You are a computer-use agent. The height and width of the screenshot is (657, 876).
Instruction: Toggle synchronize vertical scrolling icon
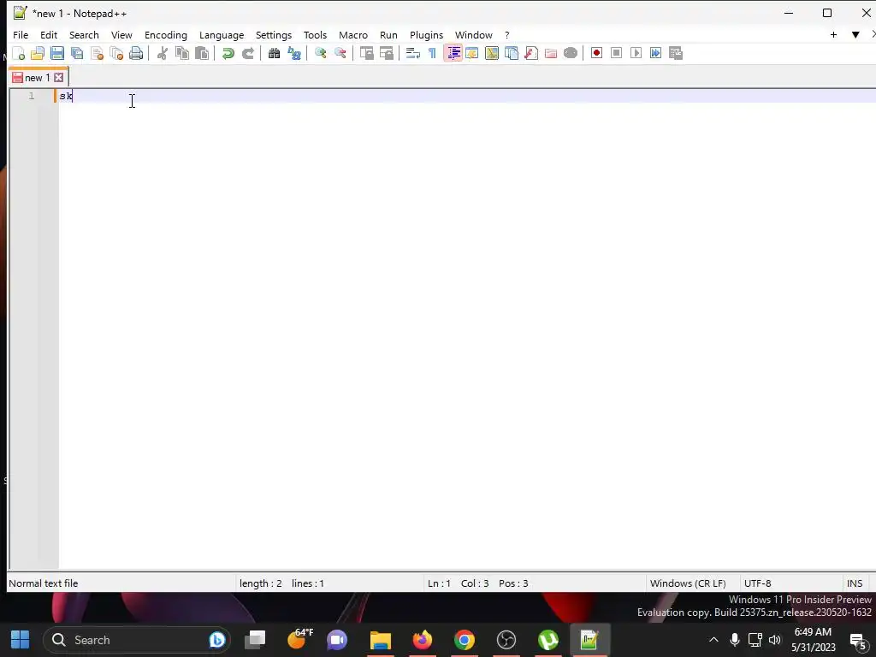coord(366,53)
